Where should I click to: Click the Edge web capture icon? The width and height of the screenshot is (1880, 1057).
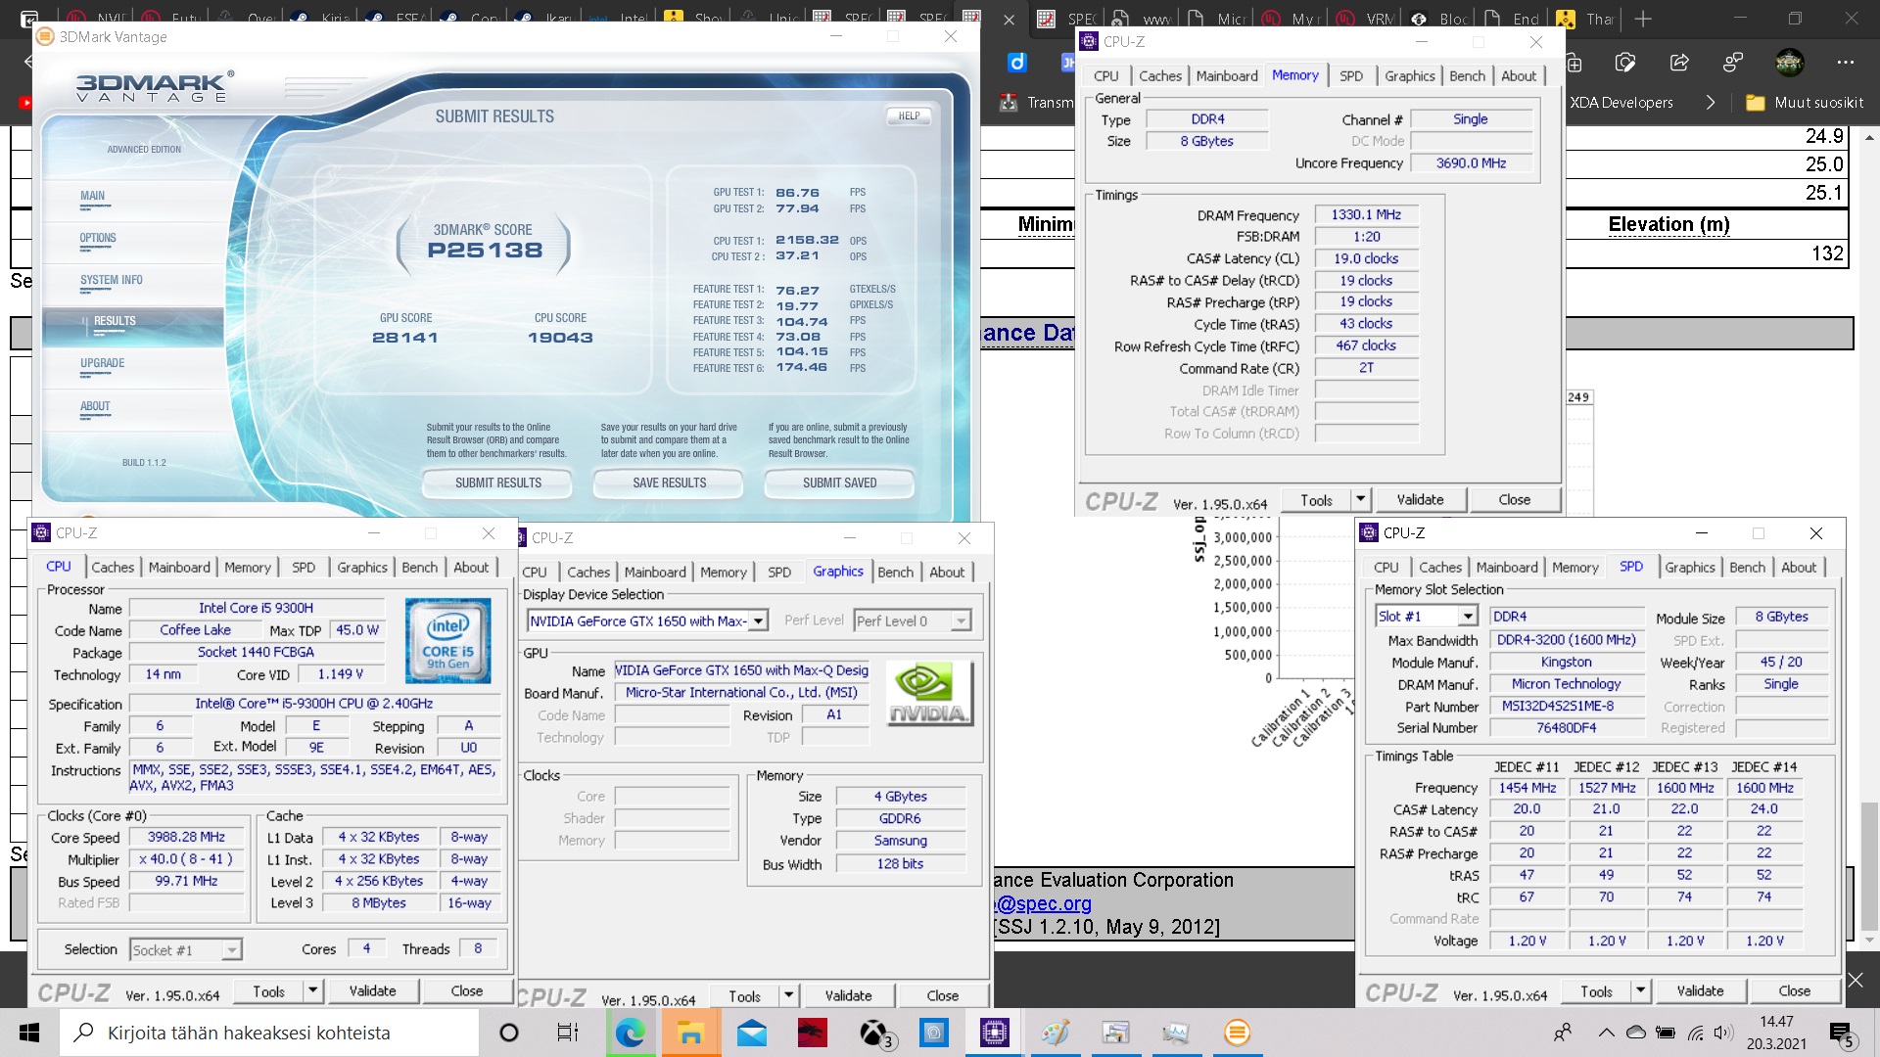(x=1625, y=64)
